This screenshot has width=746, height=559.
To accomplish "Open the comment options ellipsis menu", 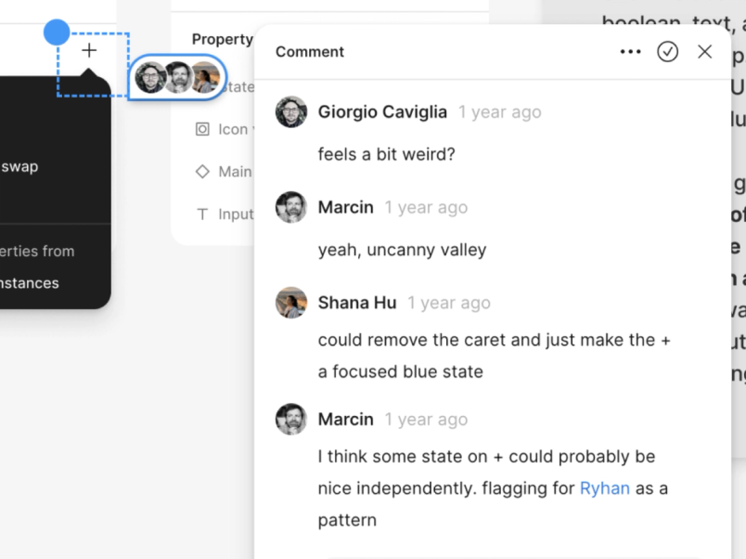I will coord(630,52).
